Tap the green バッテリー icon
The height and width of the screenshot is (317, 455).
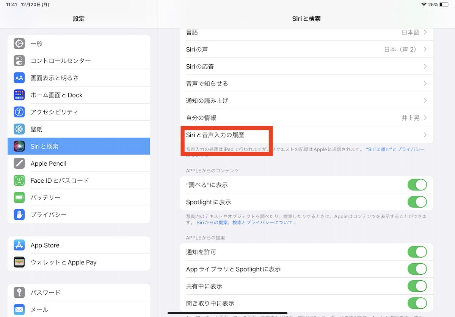19,197
